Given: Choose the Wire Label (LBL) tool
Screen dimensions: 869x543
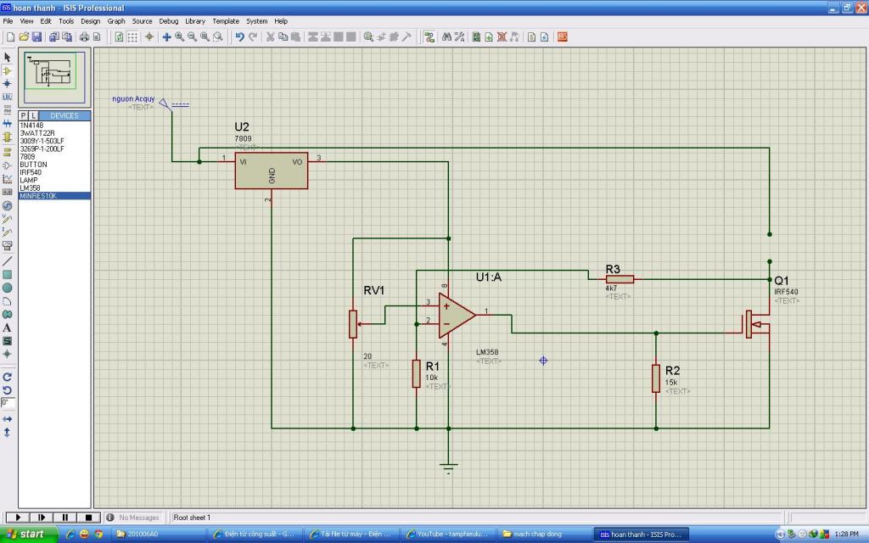Looking at the screenshot, I should click(x=7, y=97).
